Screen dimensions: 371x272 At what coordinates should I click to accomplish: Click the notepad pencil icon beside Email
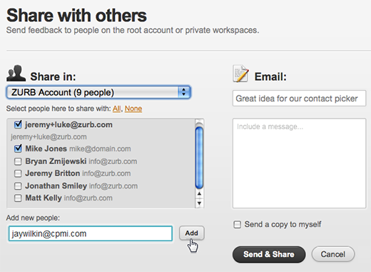pos(241,74)
